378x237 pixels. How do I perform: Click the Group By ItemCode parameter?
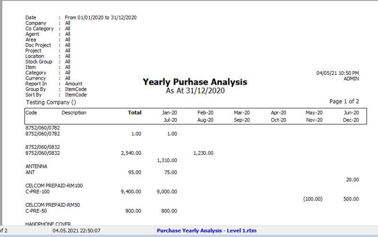[76, 89]
